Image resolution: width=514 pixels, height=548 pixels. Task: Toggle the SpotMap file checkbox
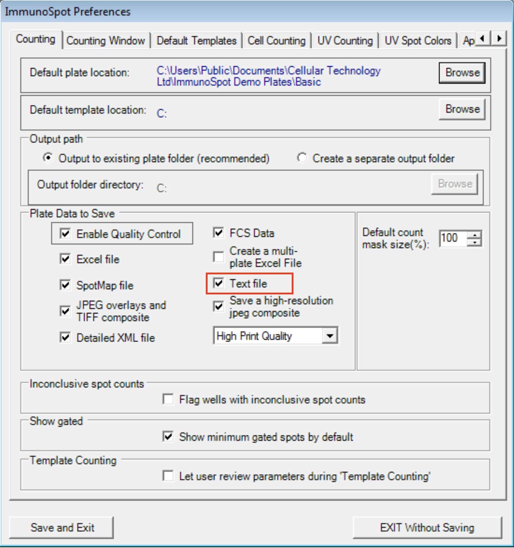point(65,285)
